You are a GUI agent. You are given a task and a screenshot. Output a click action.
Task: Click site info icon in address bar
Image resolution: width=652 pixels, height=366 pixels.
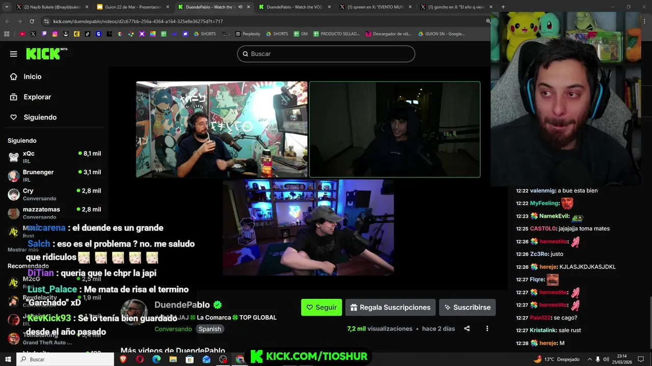(x=46, y=21)
